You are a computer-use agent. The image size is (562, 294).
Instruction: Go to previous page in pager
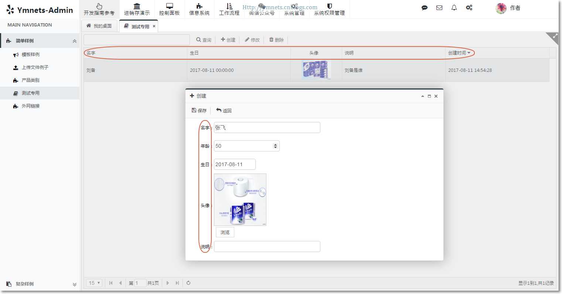pos(120,283)
